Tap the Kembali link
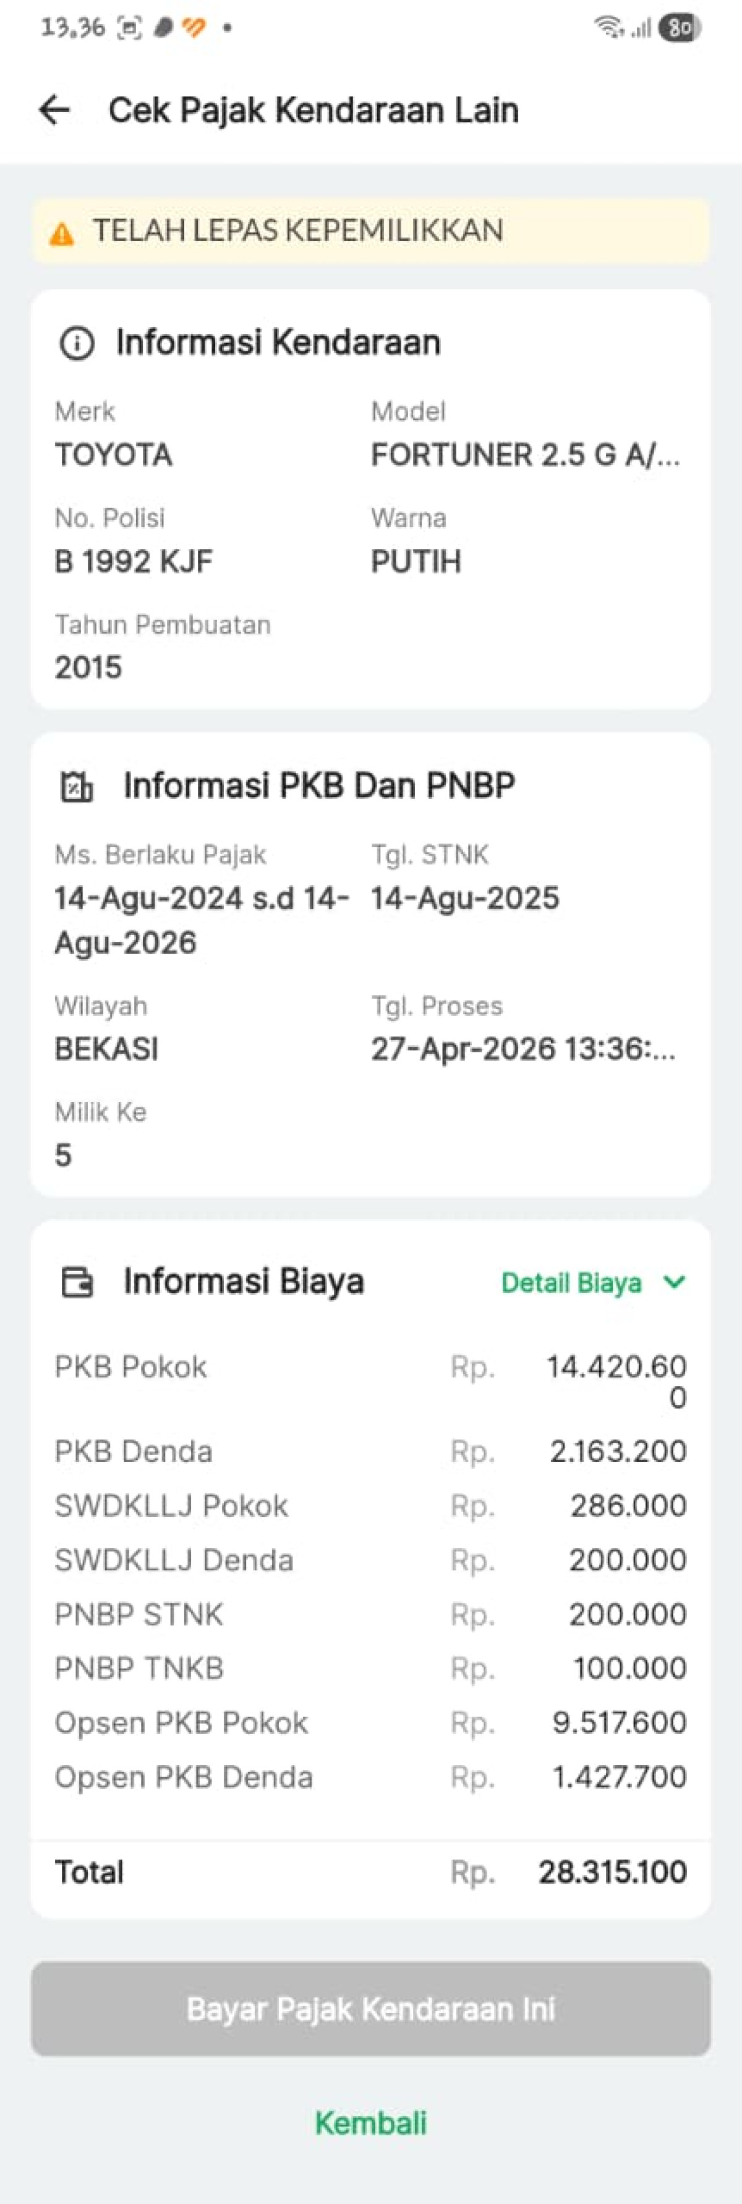742x2204 pixels. [370, 2123]
